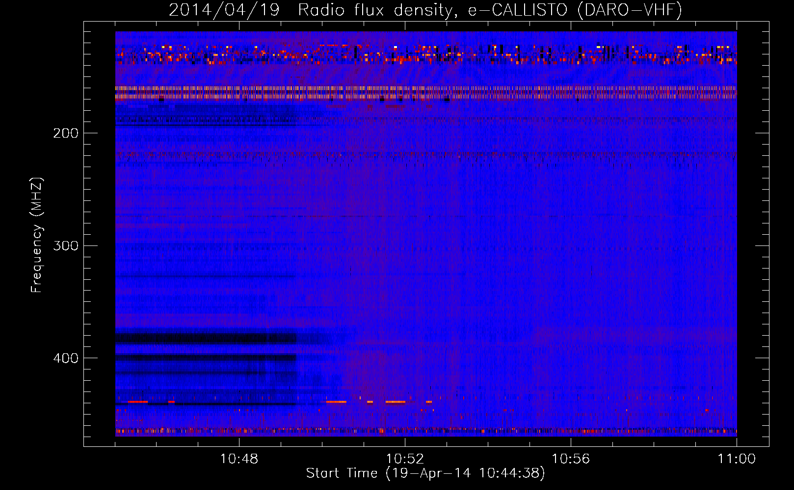Click the 'Start Time (19-Apr-14 10:44:38)' label

tap(425, 473)
